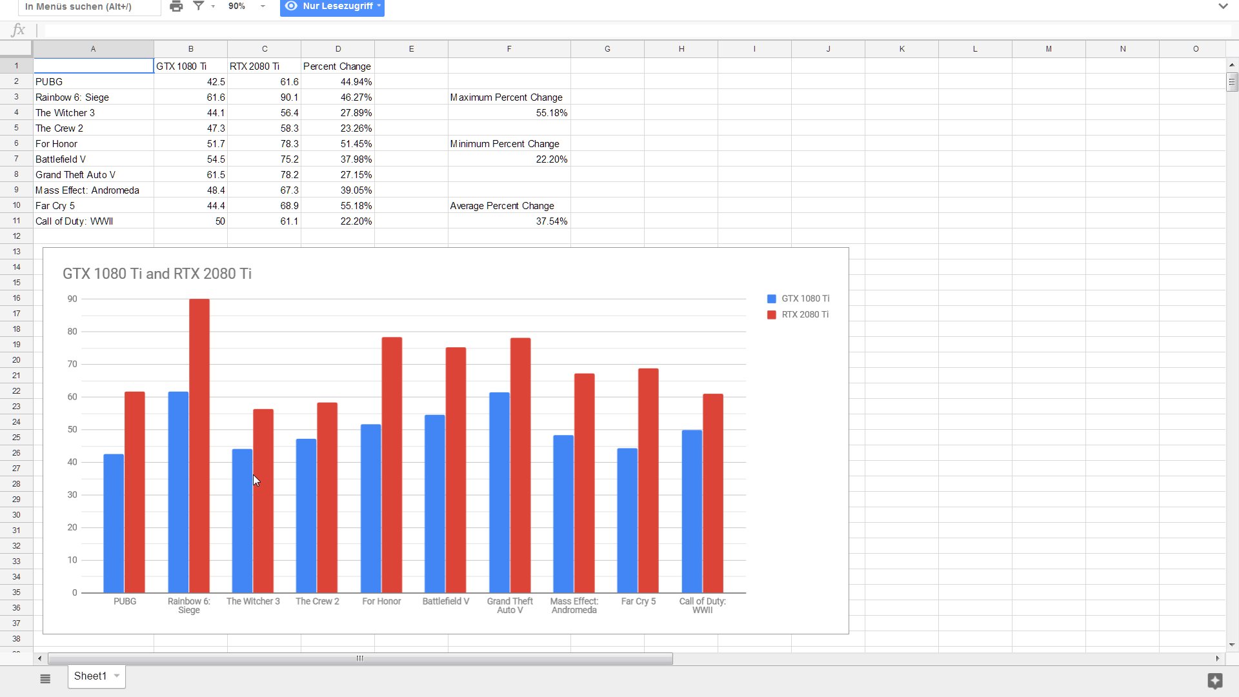Select the Sheet1 tab
Image resolution: width=1239 pixels, height=697 pixels.
tap(90, 676)
